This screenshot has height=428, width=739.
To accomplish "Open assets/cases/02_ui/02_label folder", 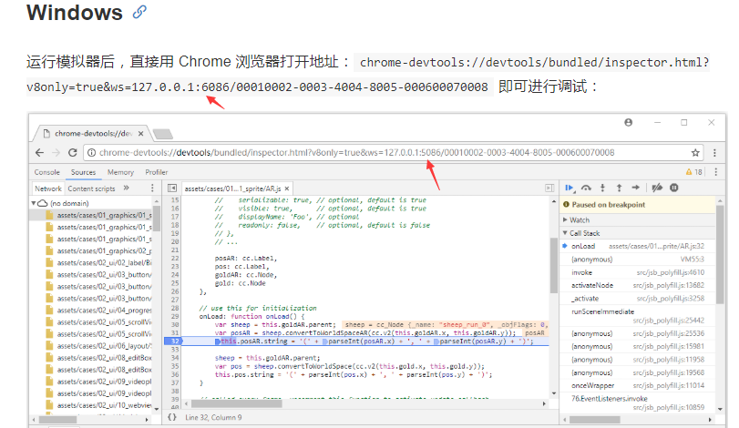I will (x=99, y=263).
